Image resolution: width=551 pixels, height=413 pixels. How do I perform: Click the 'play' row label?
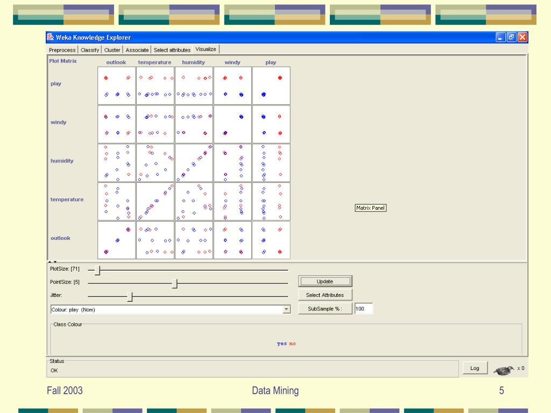(56, 83)
